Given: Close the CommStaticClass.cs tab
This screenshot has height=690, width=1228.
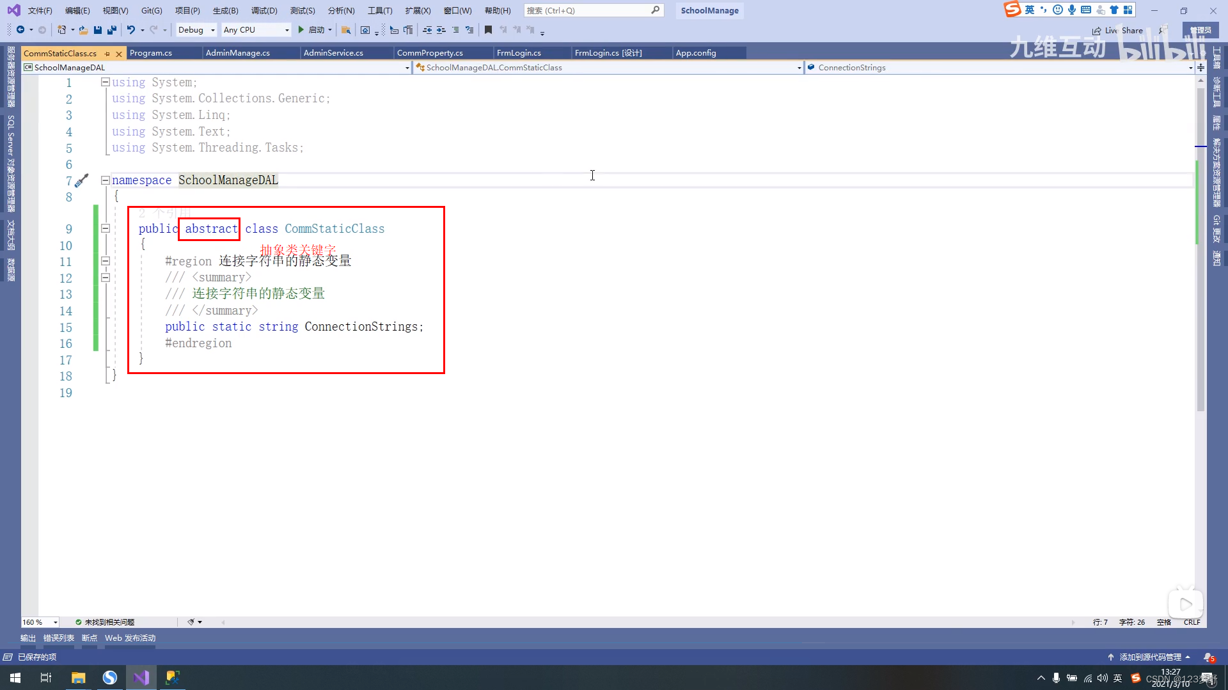Looking at the screenshot, I should pos(119,54).
